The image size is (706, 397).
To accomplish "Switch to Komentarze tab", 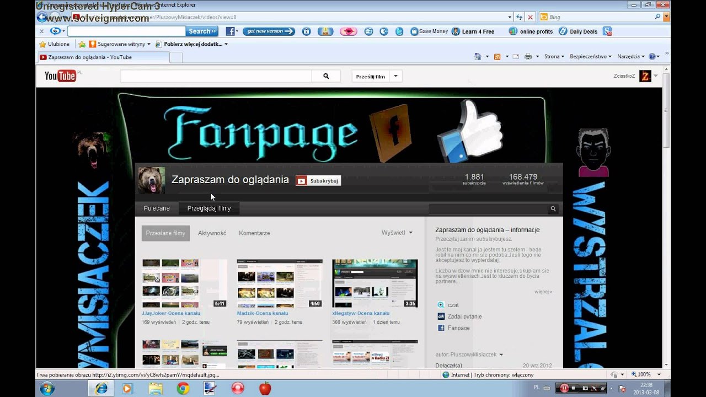I will [254, 233].
